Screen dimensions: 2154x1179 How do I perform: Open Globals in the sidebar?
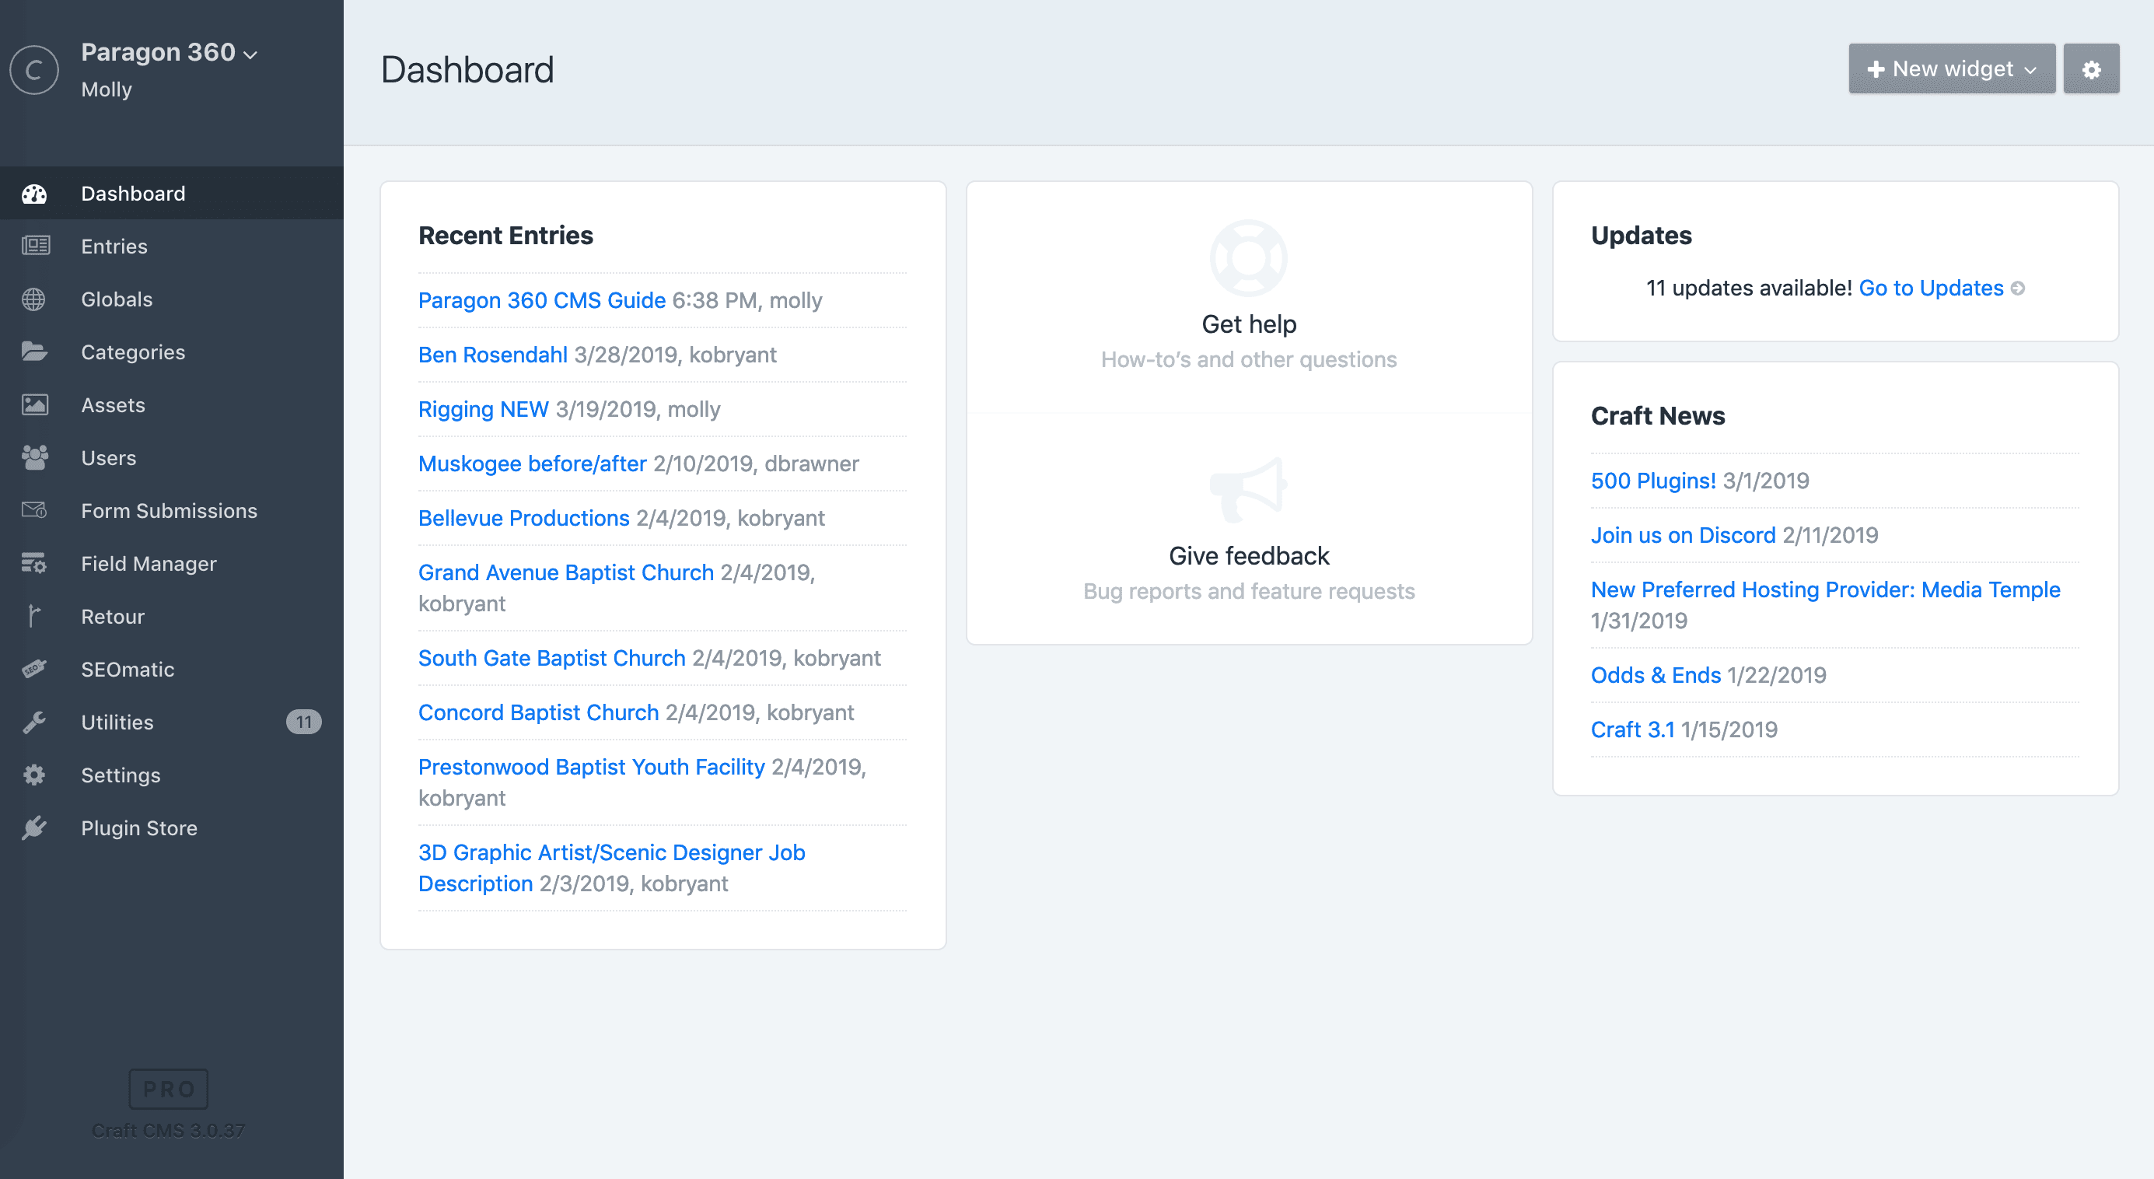pyautogui.click(x=171, y=299)
